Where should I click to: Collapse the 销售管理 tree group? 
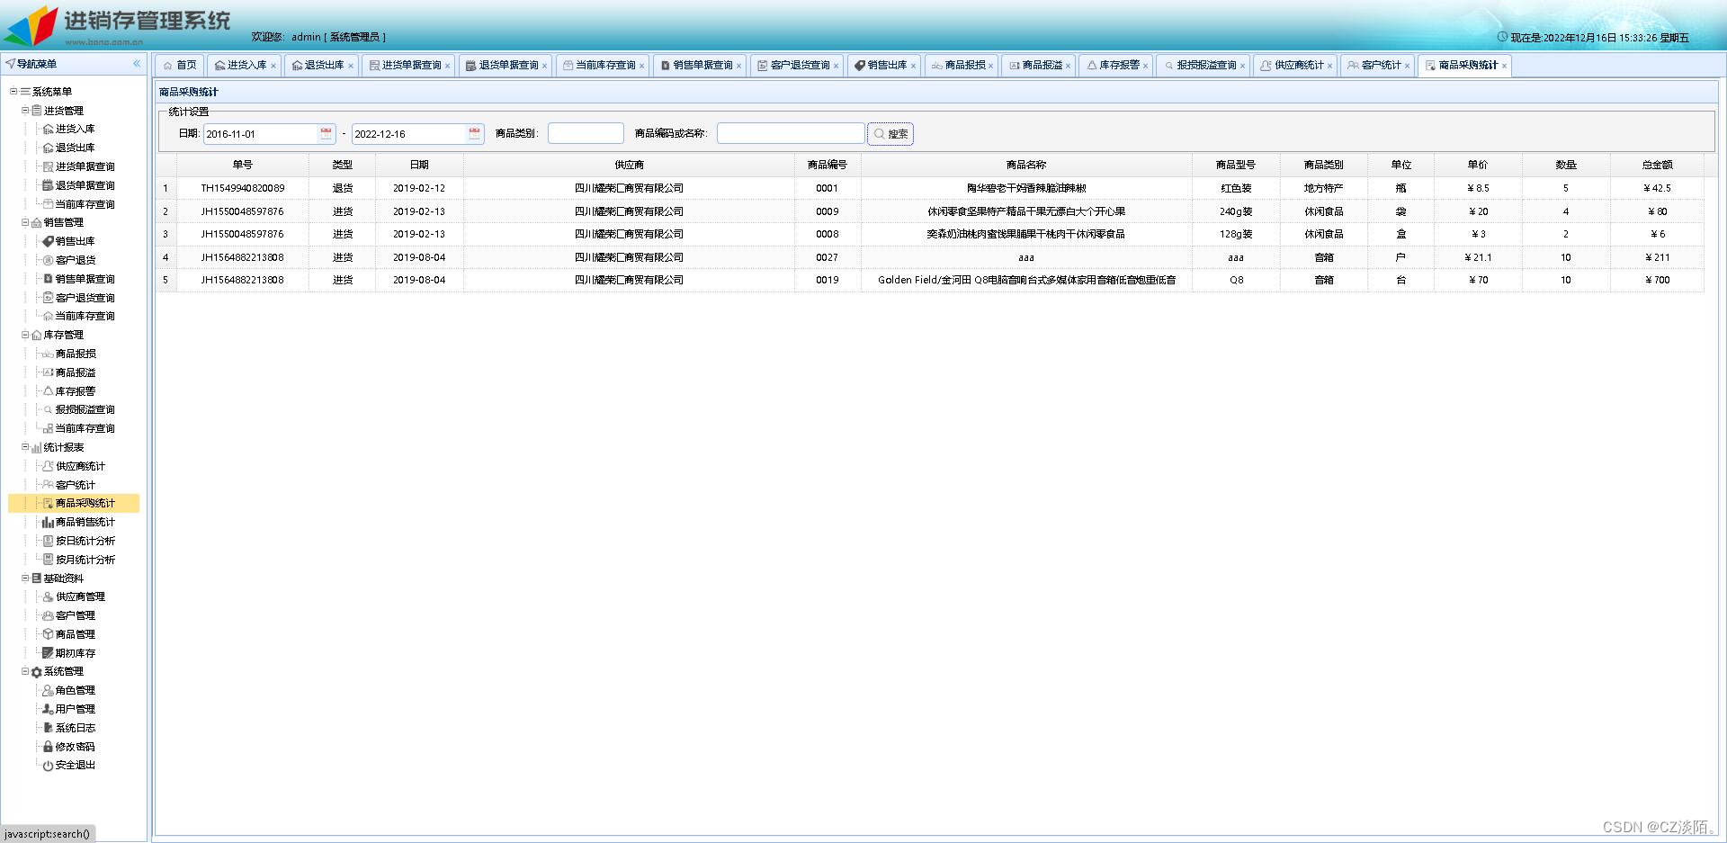pyautogui.click(x=25, y=222)
